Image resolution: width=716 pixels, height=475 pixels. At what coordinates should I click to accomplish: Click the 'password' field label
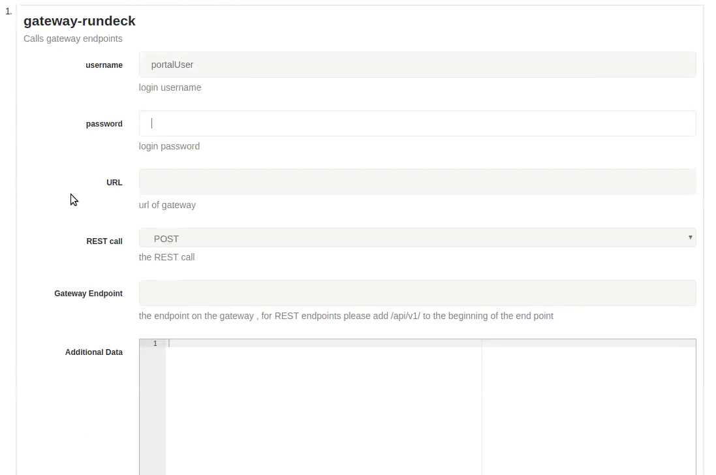tap(104, 124)
